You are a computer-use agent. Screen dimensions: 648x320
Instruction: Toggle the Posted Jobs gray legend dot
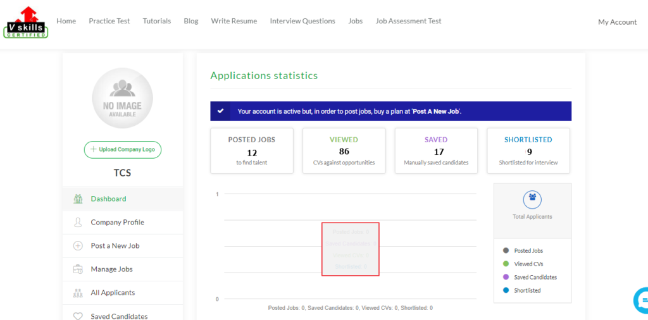coord(506,250)
